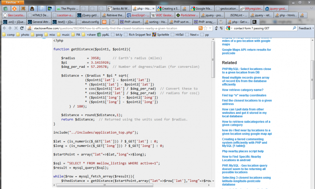Select the green cube pinned tab
The image size is (315, 189).
6,8
